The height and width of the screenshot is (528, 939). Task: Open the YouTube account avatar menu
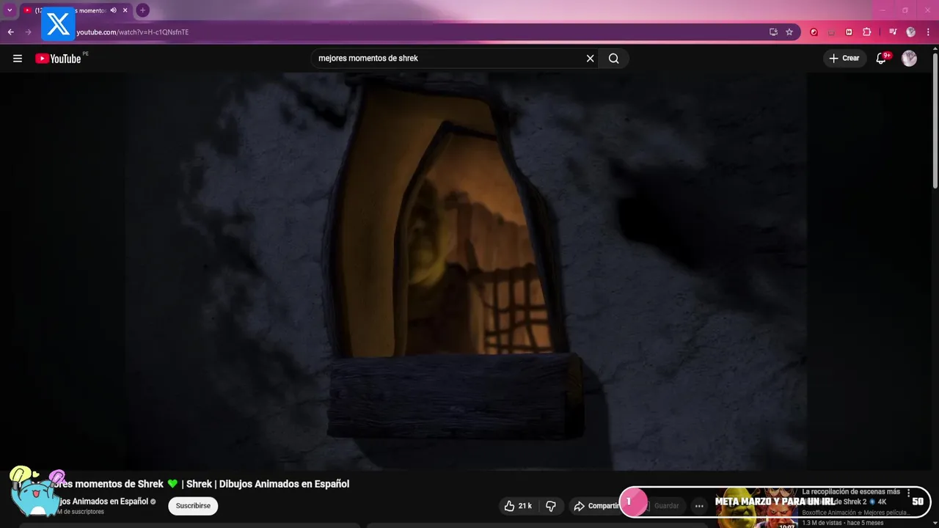click(910, 59)
